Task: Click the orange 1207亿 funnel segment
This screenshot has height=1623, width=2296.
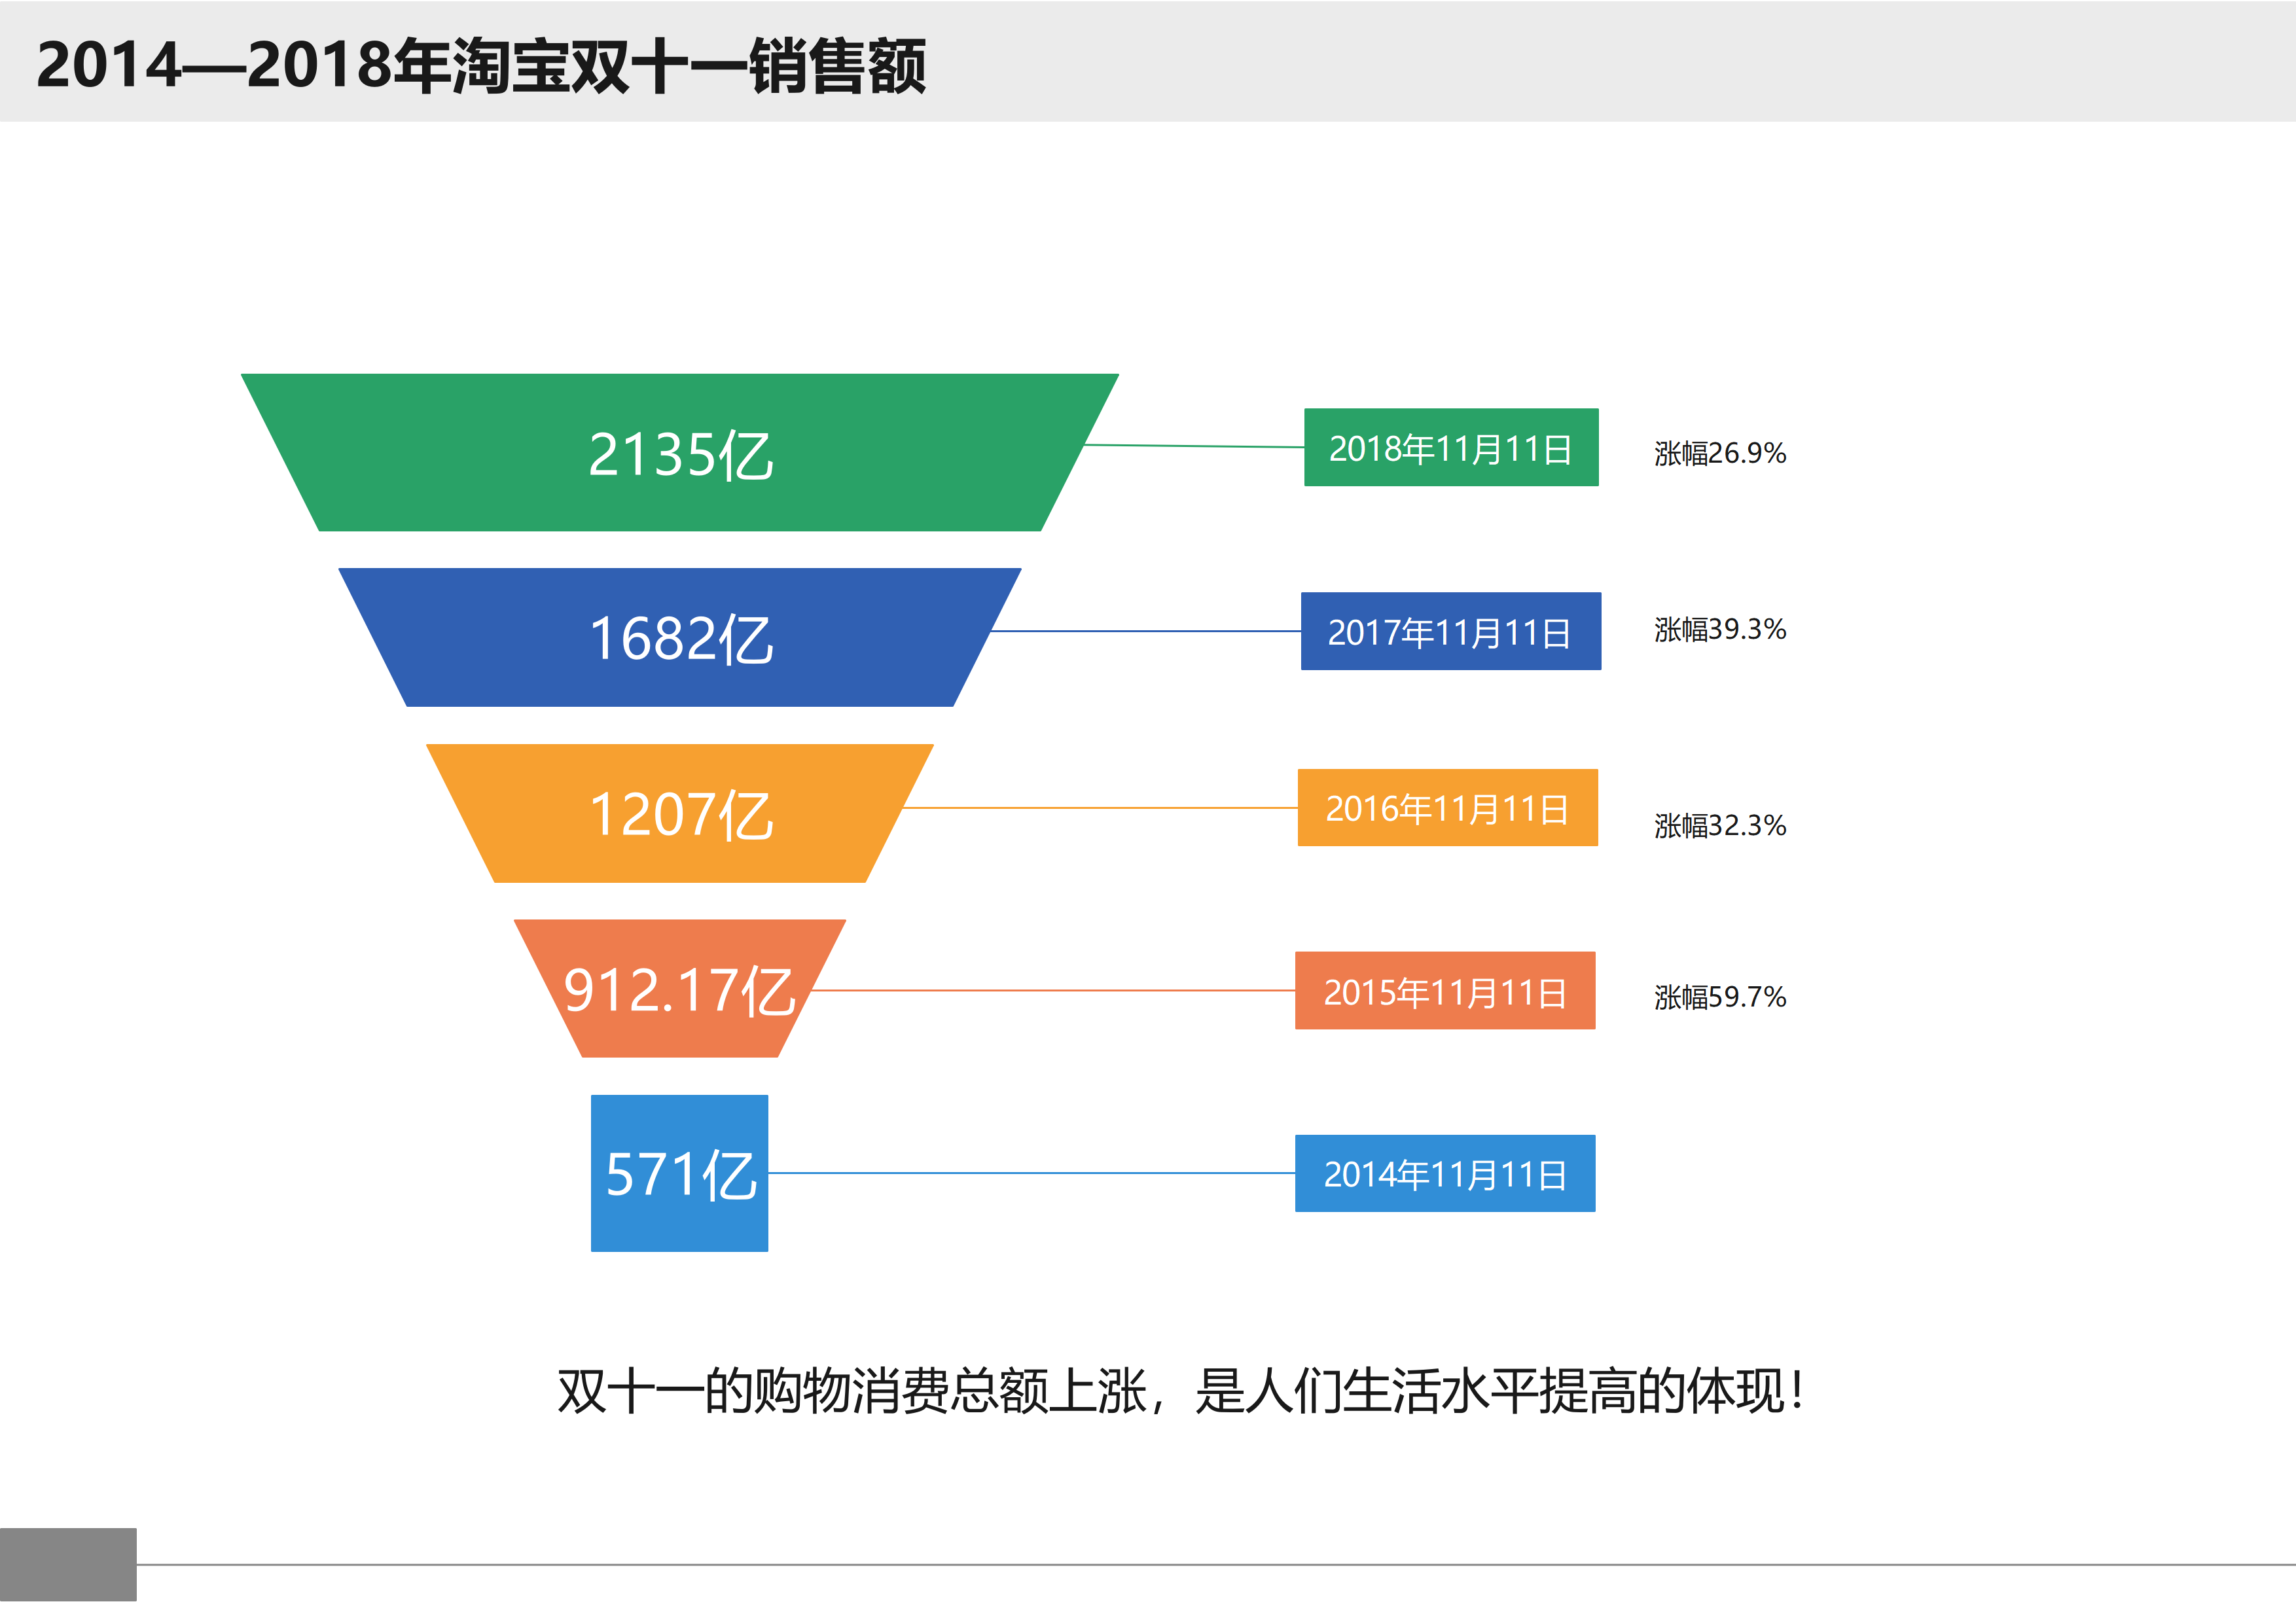Action: [x=680, y=813]
